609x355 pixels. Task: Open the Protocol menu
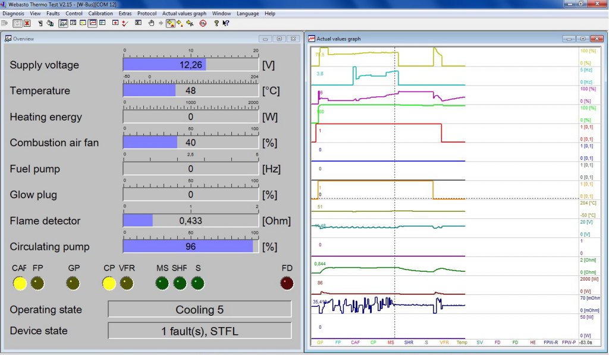147,13
